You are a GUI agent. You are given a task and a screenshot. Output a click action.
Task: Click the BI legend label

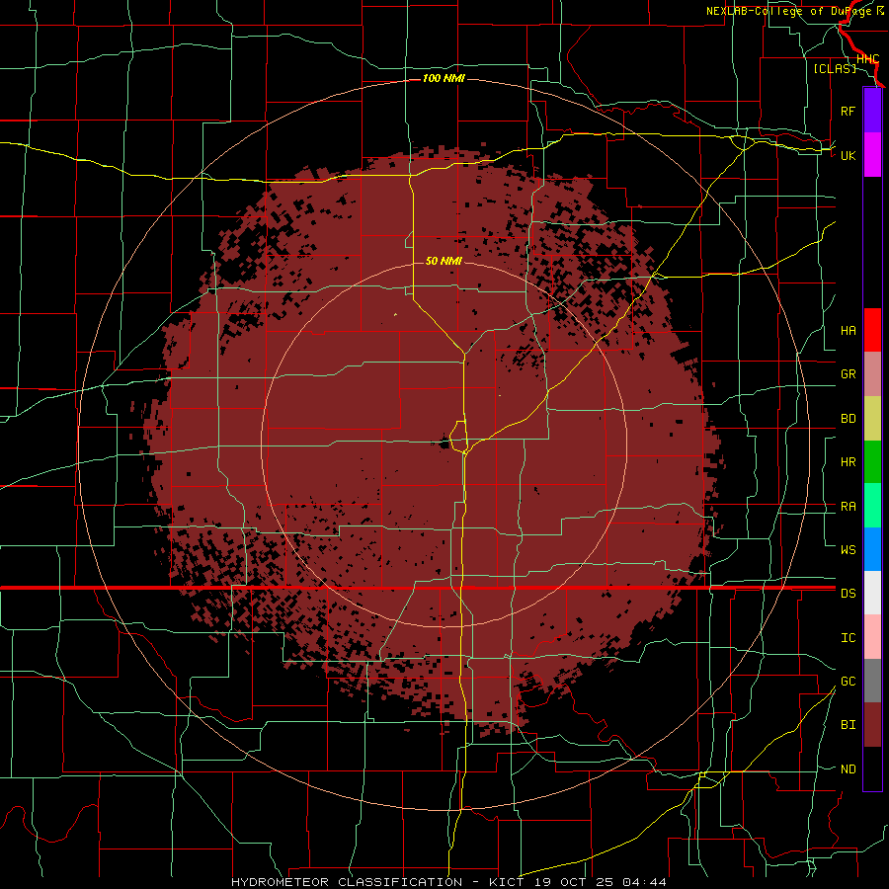pos(848,725)
